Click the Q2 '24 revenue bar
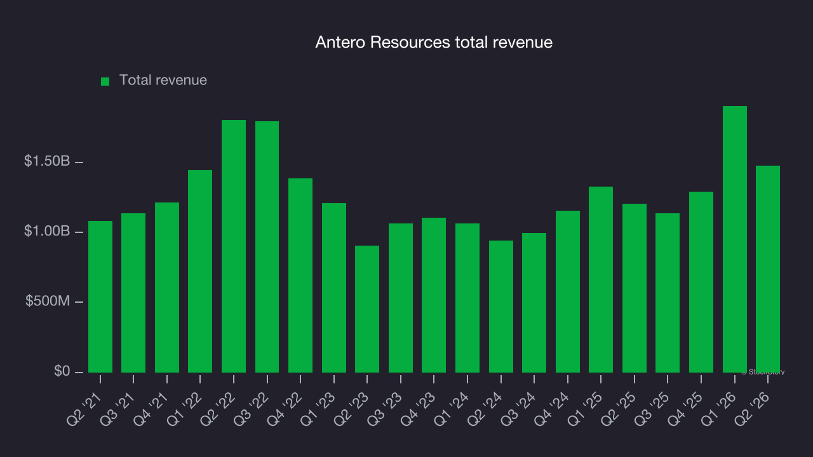813x457 pixels. coord(501,307)
